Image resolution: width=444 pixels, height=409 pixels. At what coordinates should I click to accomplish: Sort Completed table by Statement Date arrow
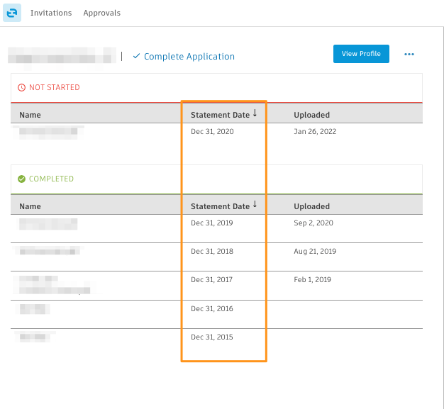coord(255,204)
